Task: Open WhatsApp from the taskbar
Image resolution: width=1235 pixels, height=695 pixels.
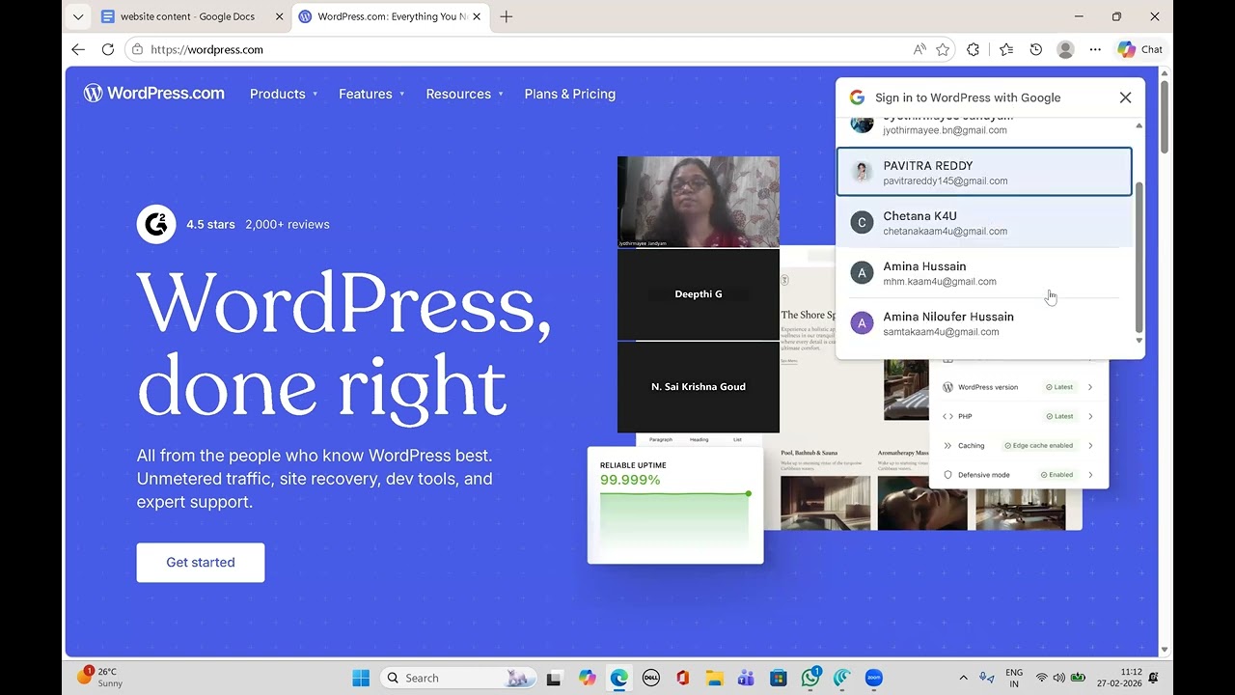Action: click(810, 678)
